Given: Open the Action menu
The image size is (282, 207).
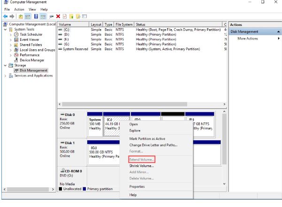Looking at the screenshot, I should (19, 9).
